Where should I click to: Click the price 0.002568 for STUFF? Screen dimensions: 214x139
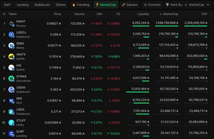53,123
